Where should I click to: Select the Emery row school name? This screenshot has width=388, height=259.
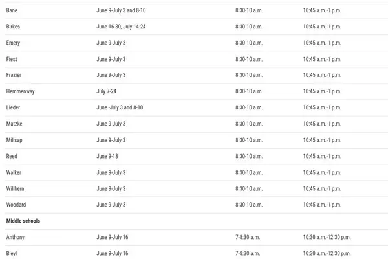point(13,43)
